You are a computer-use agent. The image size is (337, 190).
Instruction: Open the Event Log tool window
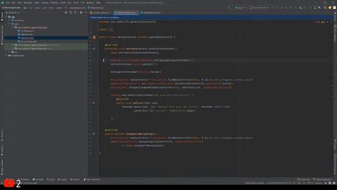click(x=303, y=179)
